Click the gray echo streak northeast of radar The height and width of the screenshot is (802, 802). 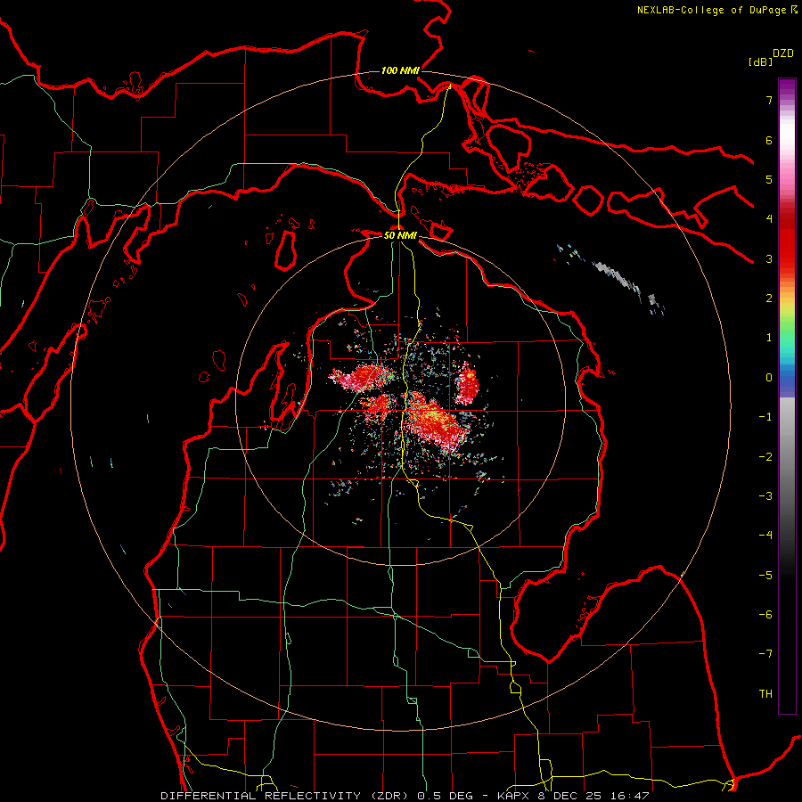(x=619, y=278)
